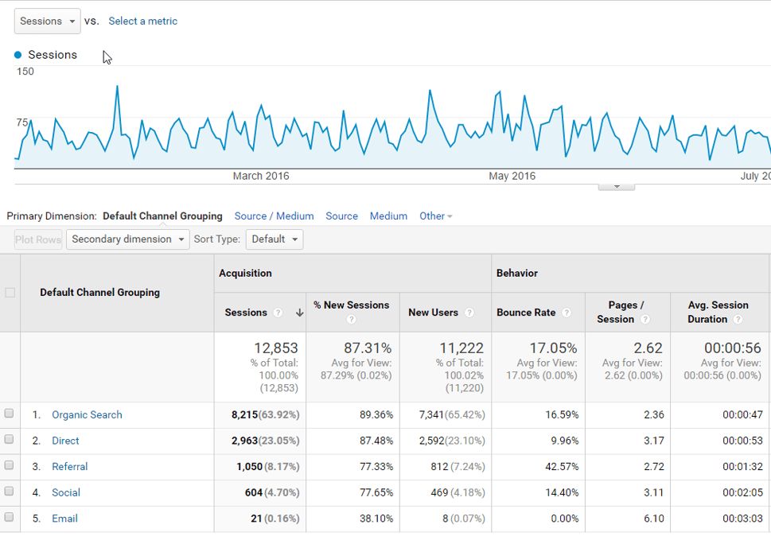Click the chart collapse arrow tab below graph
Viewport: 771px width, 548px height.
617,187
